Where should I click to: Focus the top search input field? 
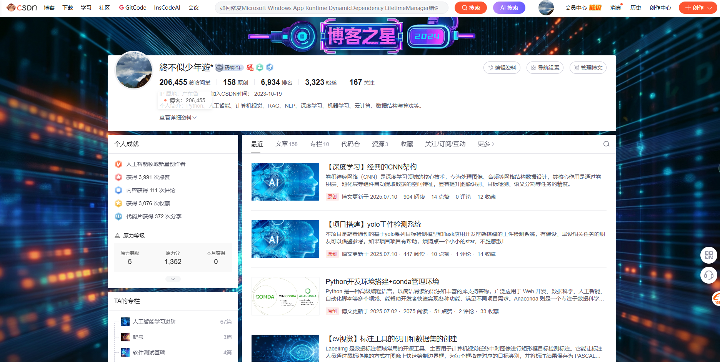pos(332,8)
